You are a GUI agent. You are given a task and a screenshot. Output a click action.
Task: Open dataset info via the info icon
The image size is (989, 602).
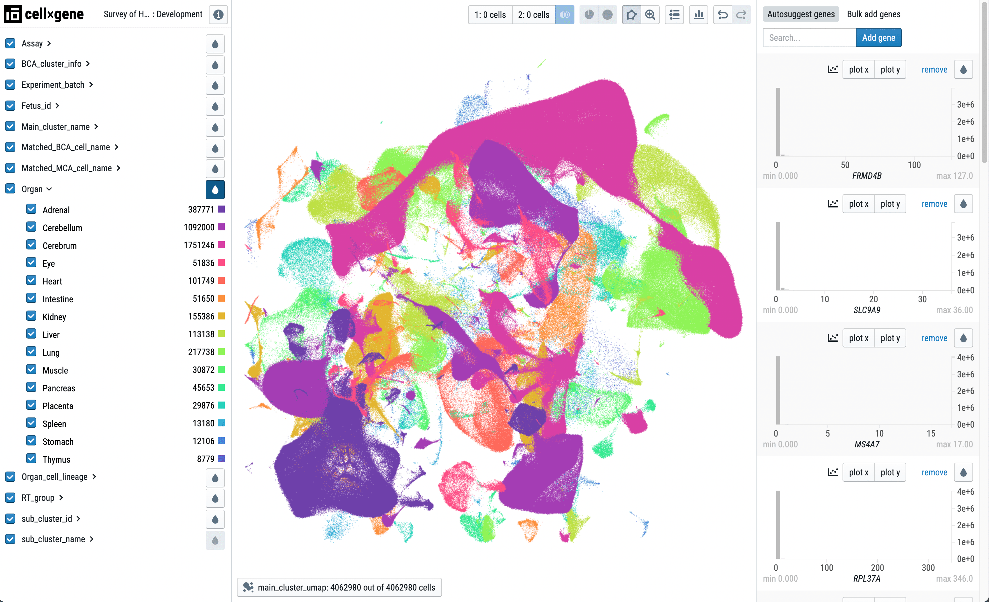click(x=218, y=14)
